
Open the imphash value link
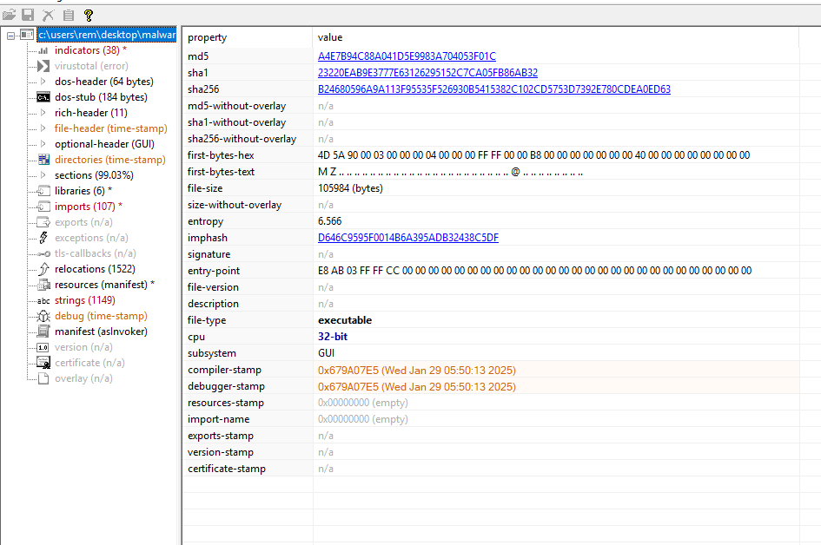click(407, 238)
